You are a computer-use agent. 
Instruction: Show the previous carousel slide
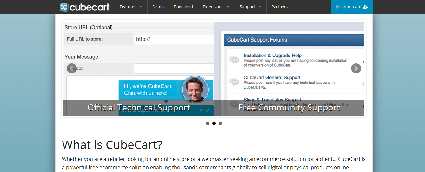click(72, 68)
